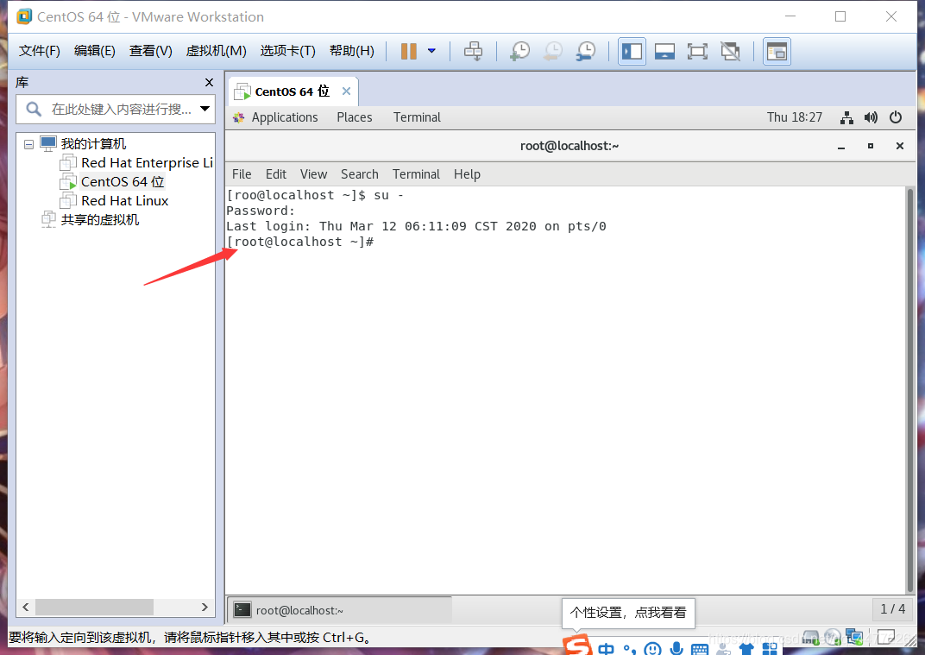Image resolution: width=925 pixels, height=655 pixels.
Task: Revert to the previous snapshot
Action: point(553,51)
